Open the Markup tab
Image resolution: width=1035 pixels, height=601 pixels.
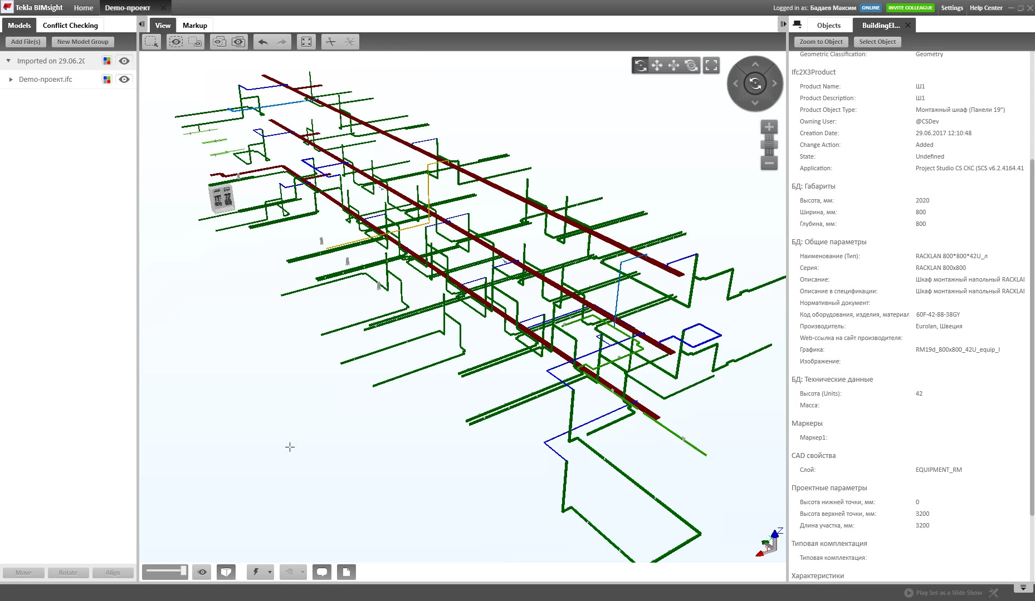[194, 26]
